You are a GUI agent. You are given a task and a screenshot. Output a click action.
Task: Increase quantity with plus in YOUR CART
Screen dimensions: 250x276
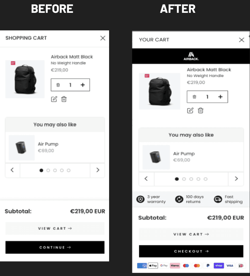click(220, 97)
